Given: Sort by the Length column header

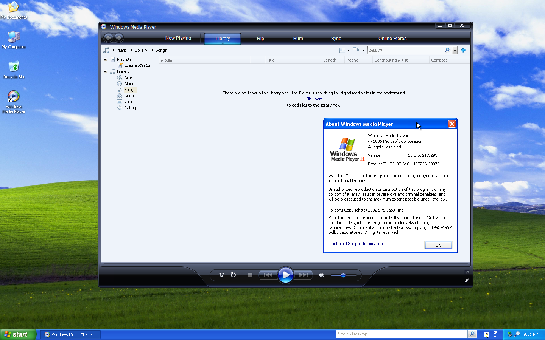Looking at the screenshot, I should tap(333, 60).
